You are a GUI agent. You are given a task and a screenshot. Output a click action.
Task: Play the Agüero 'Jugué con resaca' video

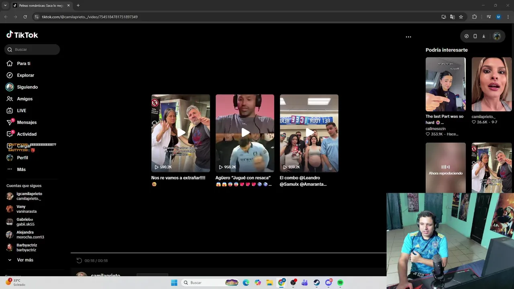(x=245, y=133)
